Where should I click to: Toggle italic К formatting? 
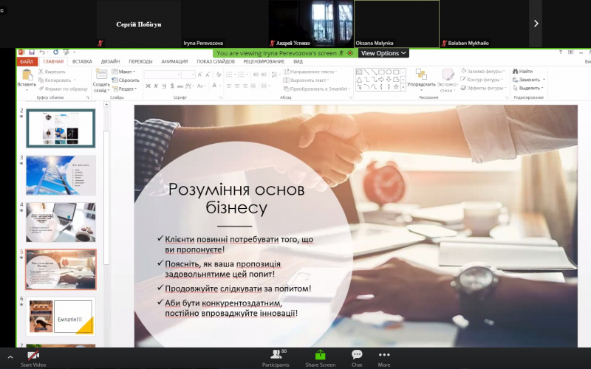coord(156,86)
